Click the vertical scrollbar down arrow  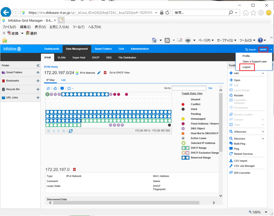pos(221,196)
